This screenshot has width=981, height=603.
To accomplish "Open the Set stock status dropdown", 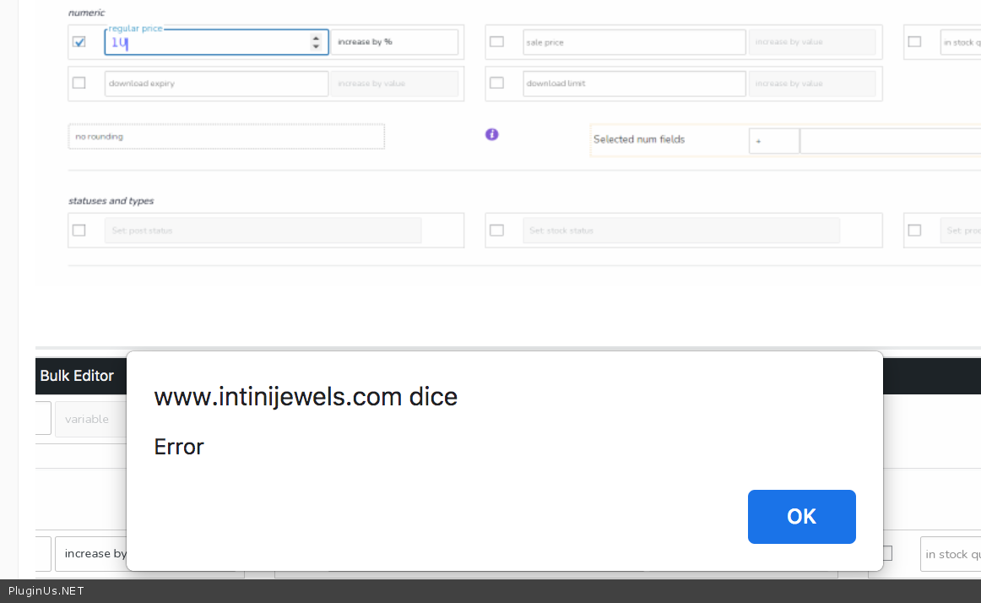I will tap(680, 231).
